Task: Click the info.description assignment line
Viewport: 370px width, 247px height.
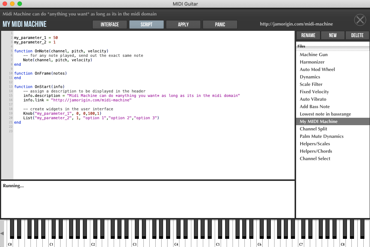Action: [x=132, y=95]
